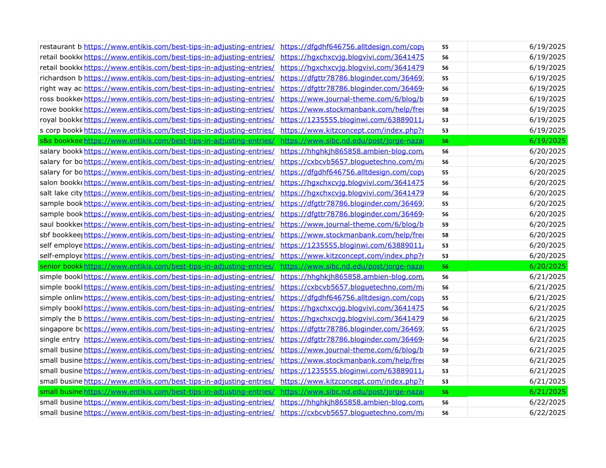Select the 'simply the b' keyword cell

(x=61, y=318)
